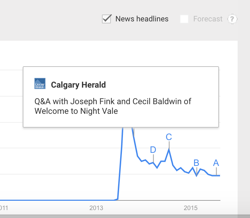Select the Calgary Herald source name
This screenshot has height=218, width=250.
point(78,85)
